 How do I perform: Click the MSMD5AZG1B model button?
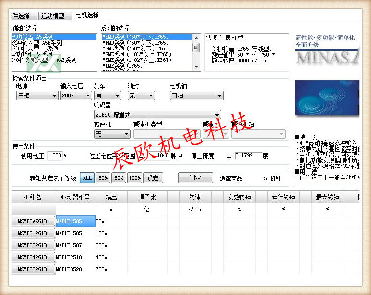click(33, 221)
